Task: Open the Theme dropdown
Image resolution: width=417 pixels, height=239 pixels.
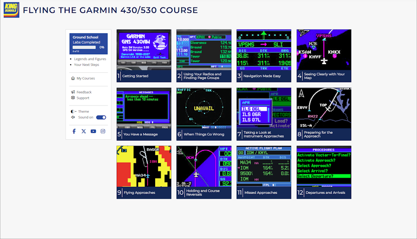Action: (80, 111)
